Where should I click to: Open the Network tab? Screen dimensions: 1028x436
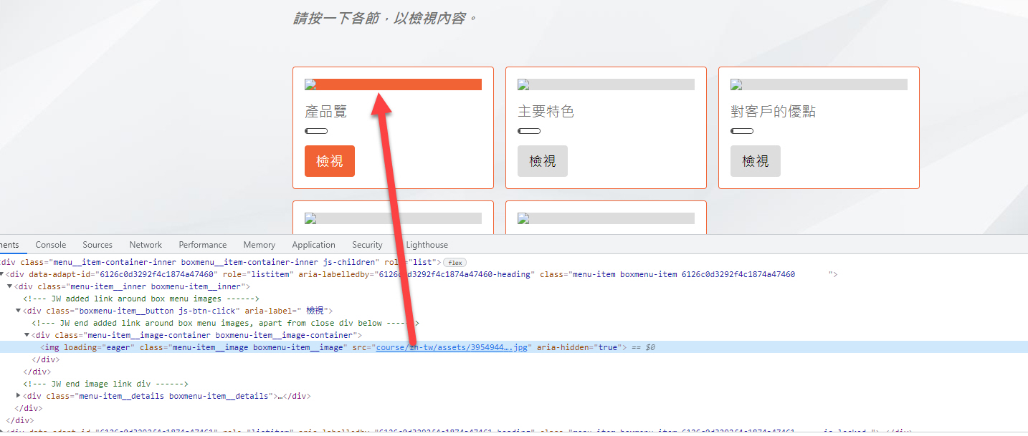pyautogui.click(x=146, y=245)
